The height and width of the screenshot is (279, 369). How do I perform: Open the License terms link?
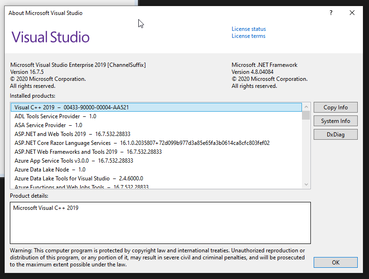click(249, 36)
